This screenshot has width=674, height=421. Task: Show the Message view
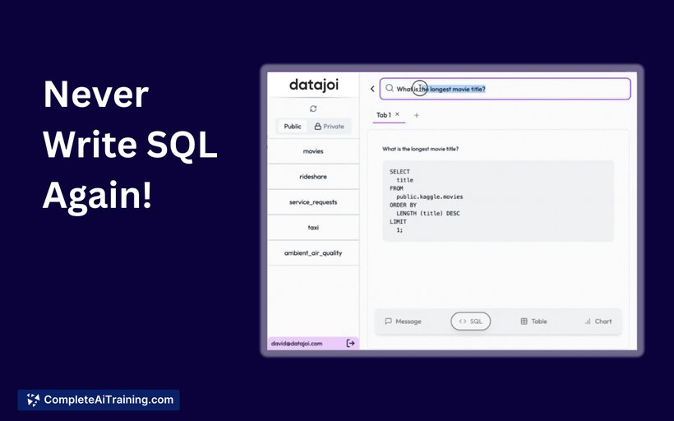click(x=404, y=322)
